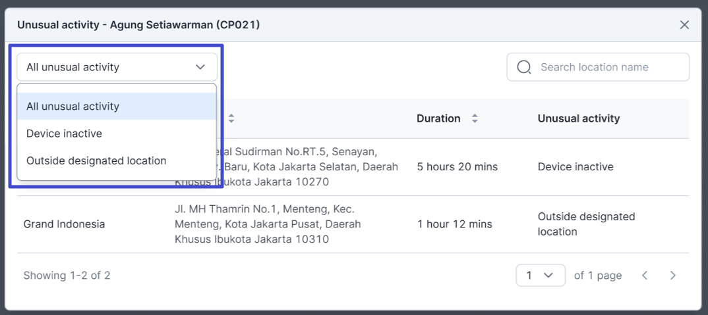Screen dimensions: 708x315
Task: Click the sort arrows left of Duration column
Action: pos(231,119)
